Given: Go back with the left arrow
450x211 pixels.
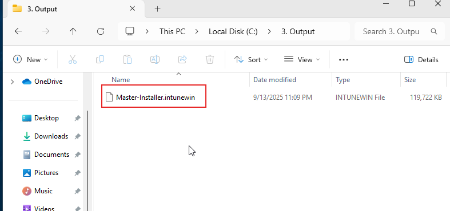Looking at the screenshot, I should point(18,31).
